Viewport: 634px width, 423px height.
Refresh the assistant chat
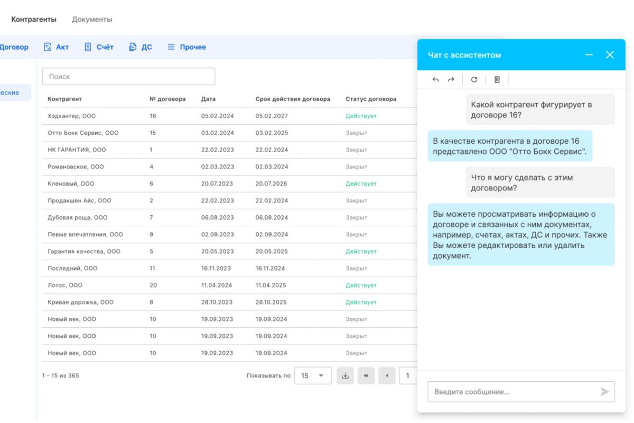pos(474,79)
